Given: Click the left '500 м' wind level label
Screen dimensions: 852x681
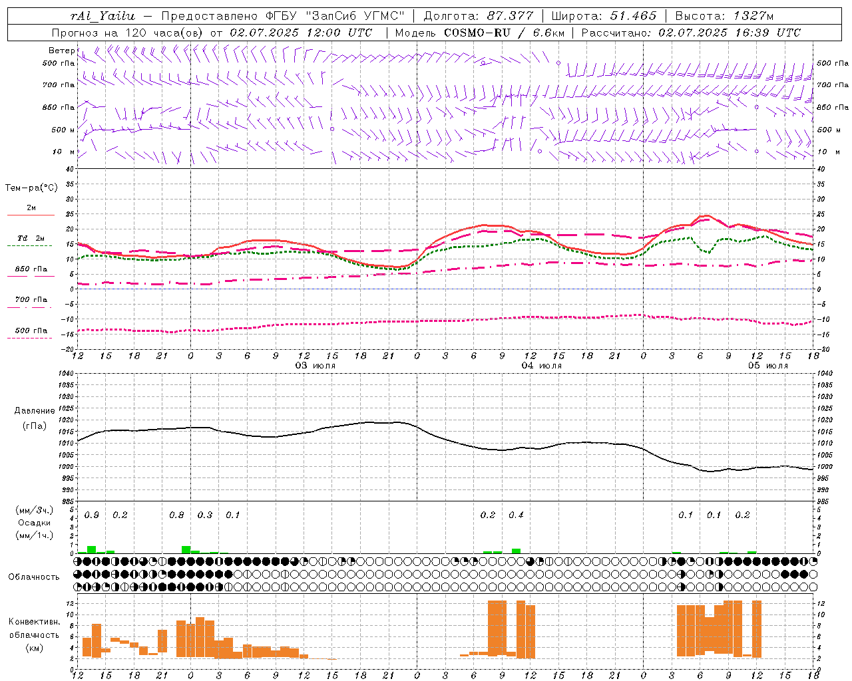Looking at the screenshot, I should [63, 130].
